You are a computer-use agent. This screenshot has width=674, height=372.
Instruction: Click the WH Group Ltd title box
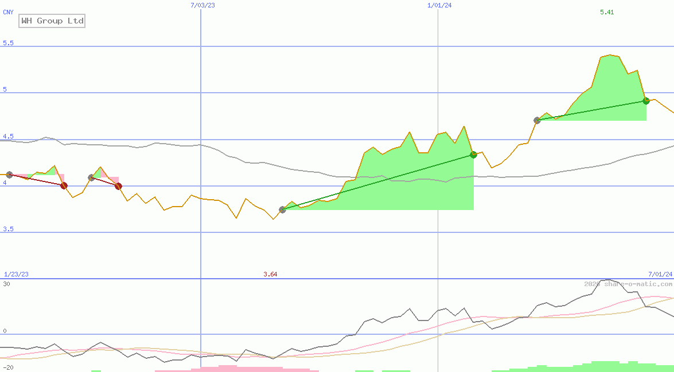point(51,21)
